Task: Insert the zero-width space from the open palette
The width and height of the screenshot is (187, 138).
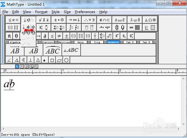Action: 28,27
